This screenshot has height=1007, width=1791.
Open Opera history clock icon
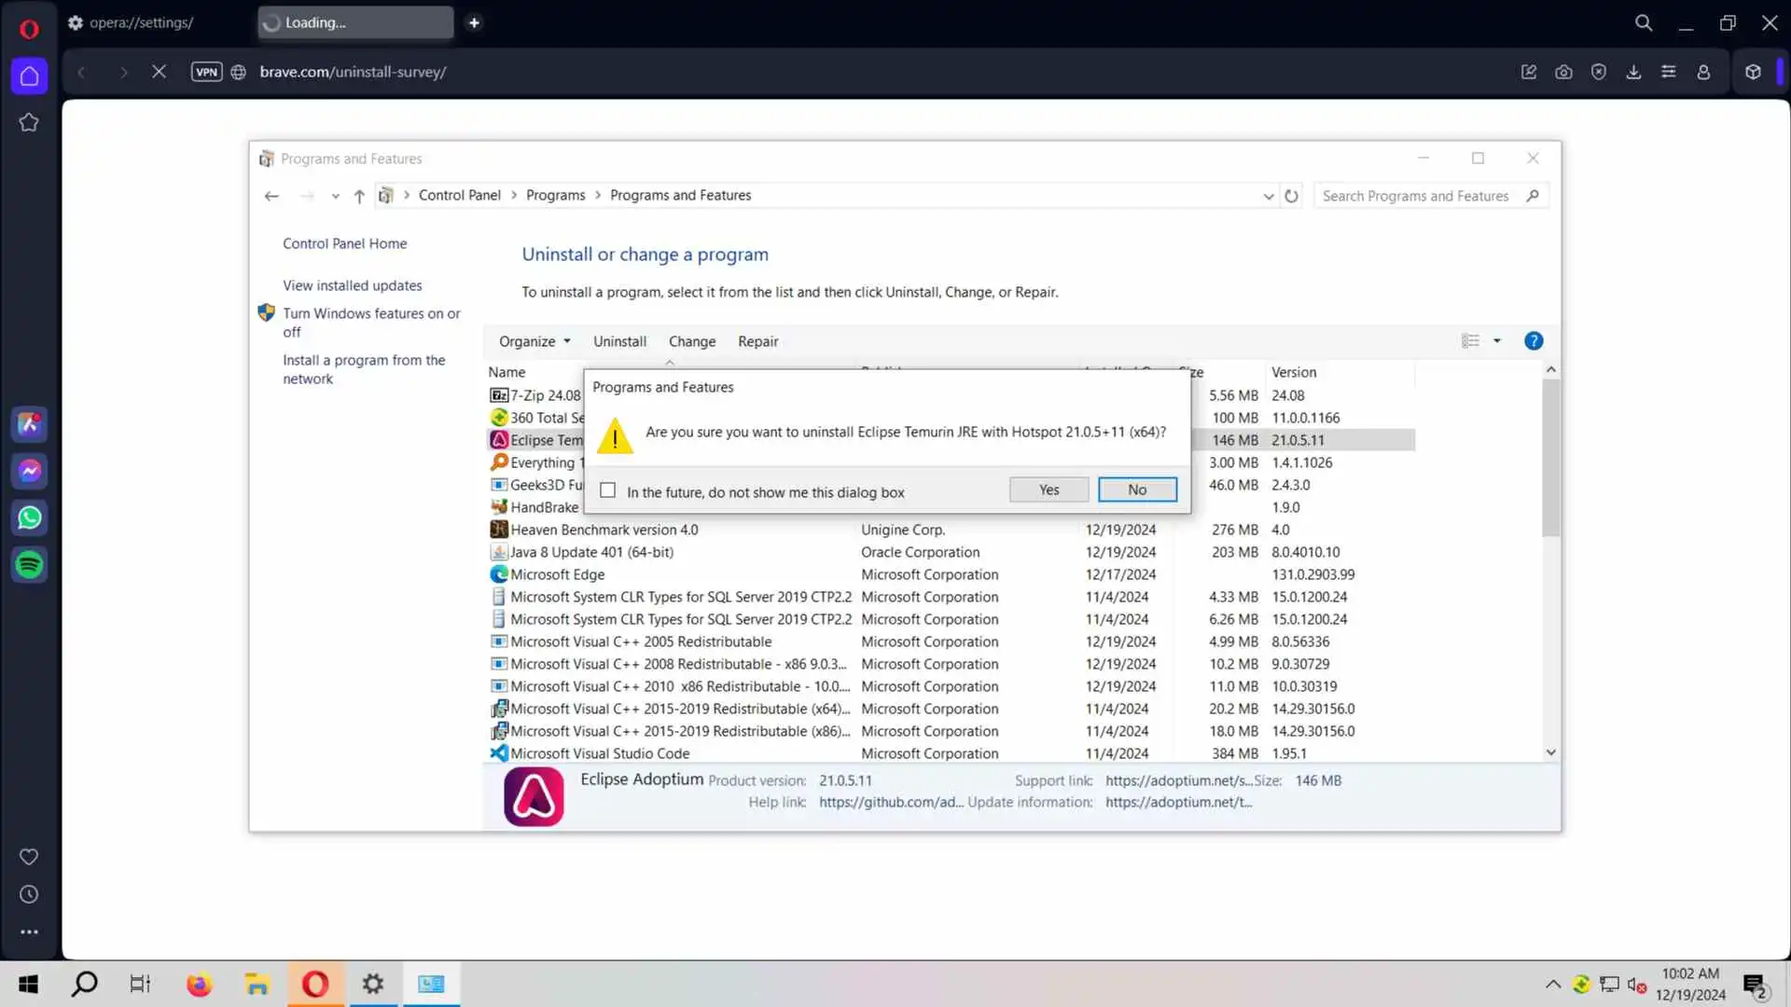coord(29,894)
